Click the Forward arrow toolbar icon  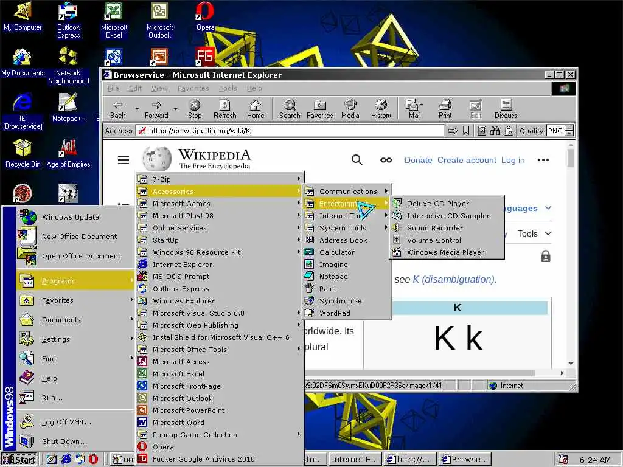tap(156, 109)
